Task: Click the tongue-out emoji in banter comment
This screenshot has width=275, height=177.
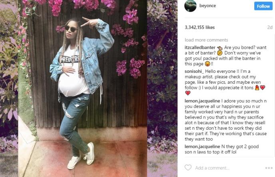Action: [207, 64]
